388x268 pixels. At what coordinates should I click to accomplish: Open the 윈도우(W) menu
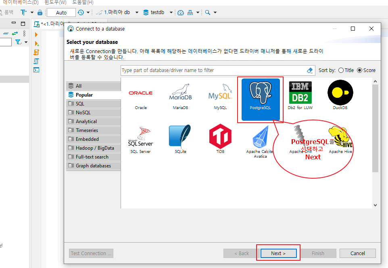(x=55, y=2)
